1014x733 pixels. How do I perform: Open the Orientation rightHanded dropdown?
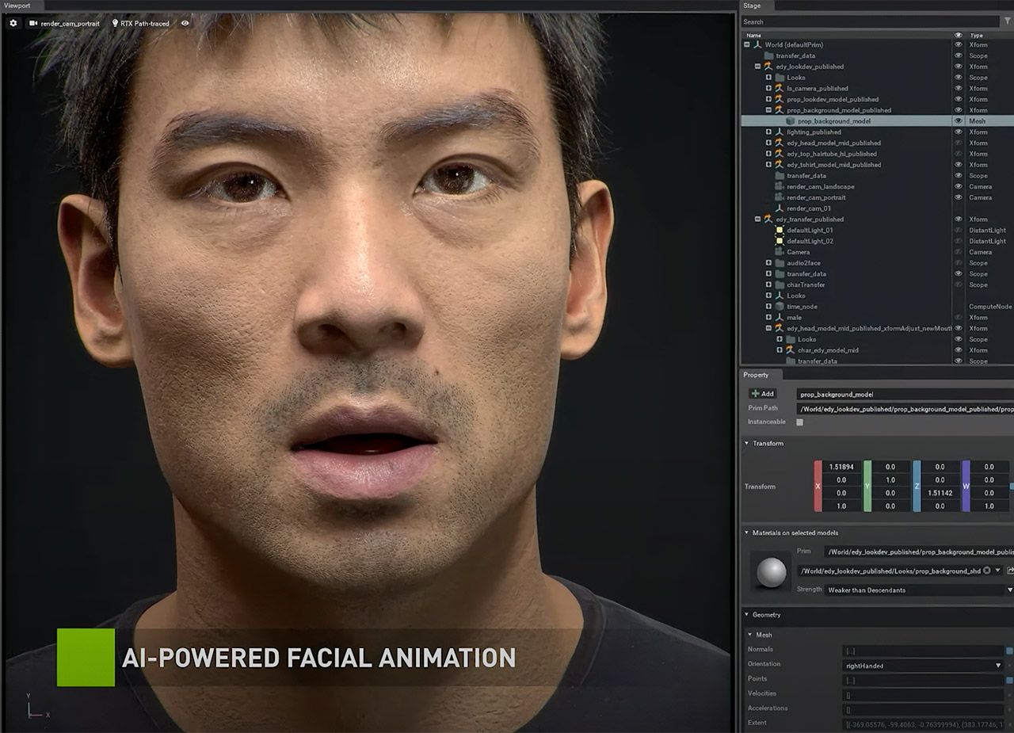coord(923,665)
